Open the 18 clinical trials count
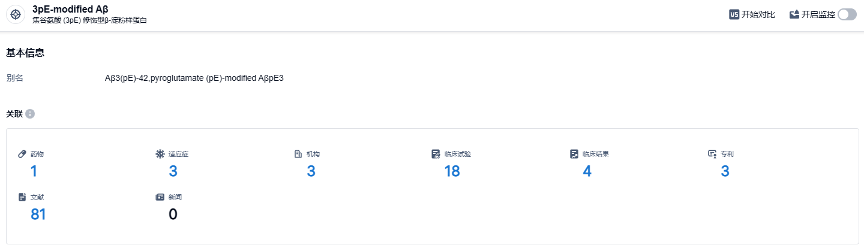 pyautogui.click(x=452, y=171)
